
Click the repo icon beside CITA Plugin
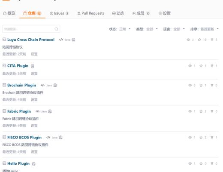4,65
